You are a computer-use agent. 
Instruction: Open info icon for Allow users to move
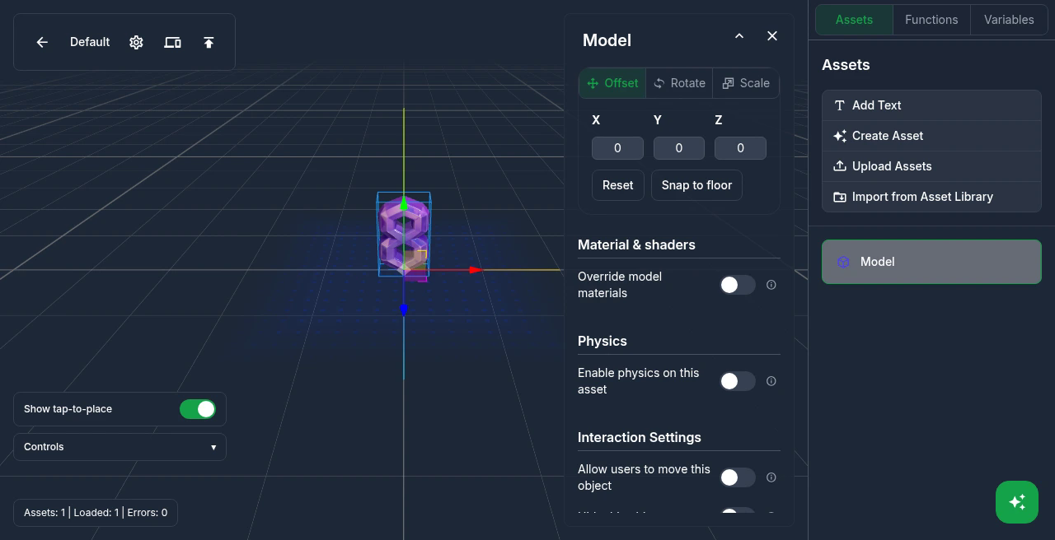[x=771, y=477]
